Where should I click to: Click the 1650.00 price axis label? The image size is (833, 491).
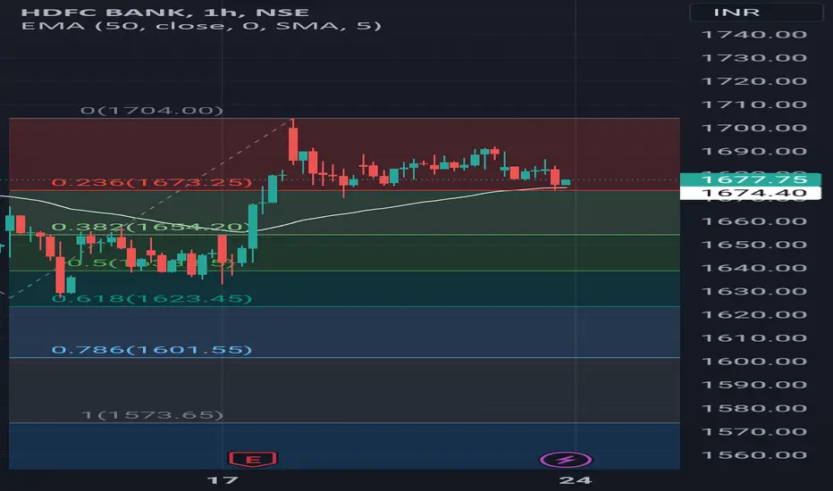coord(754,245)
